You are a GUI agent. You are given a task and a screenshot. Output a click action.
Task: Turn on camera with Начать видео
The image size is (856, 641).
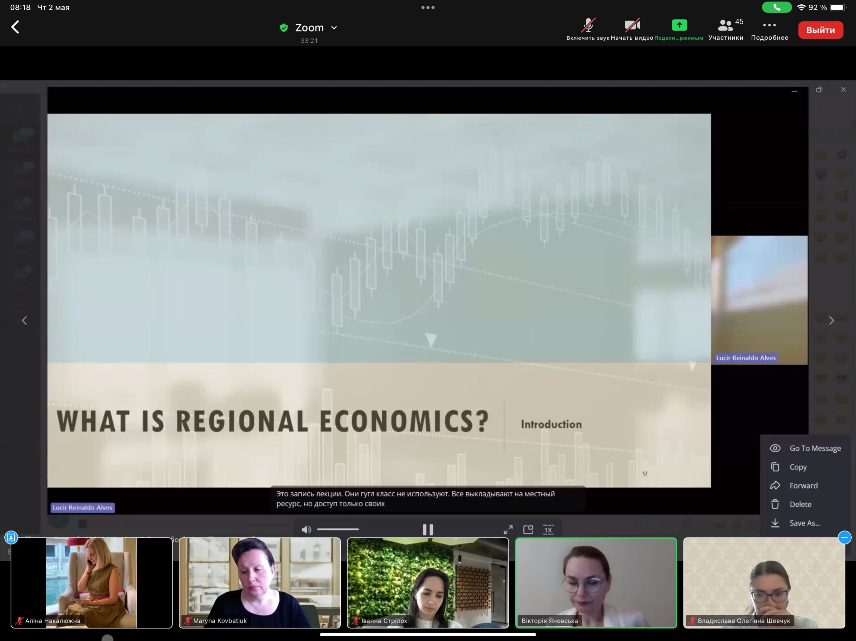tap(632, 29)
